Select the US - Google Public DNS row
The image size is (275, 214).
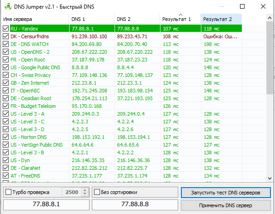point(122,67)
